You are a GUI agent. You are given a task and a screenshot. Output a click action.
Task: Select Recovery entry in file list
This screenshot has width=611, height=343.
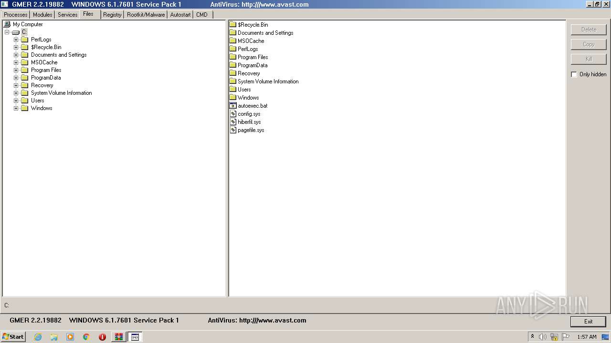click(249, 73)
